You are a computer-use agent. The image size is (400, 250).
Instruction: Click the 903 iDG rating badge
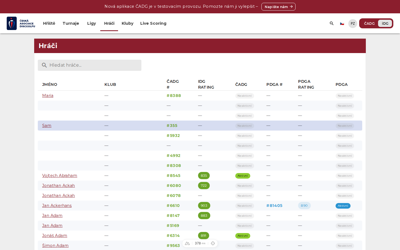click(204, 206)
